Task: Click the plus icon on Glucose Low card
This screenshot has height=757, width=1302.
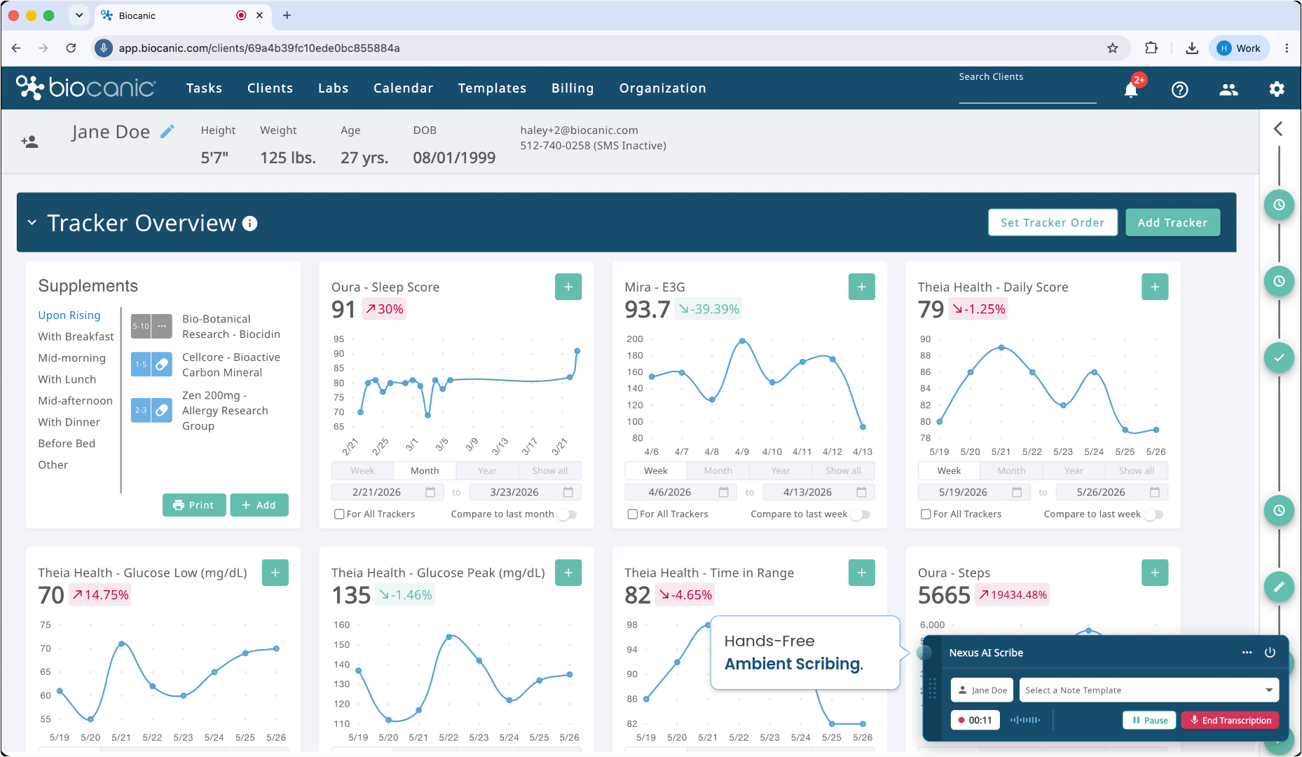Action: [275, 573]
